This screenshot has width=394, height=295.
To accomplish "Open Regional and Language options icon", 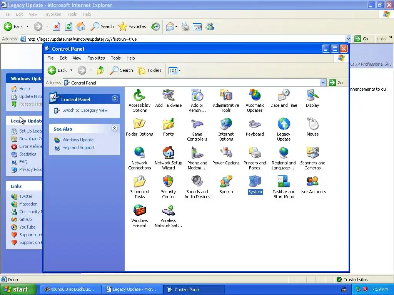I will [284, 159].
